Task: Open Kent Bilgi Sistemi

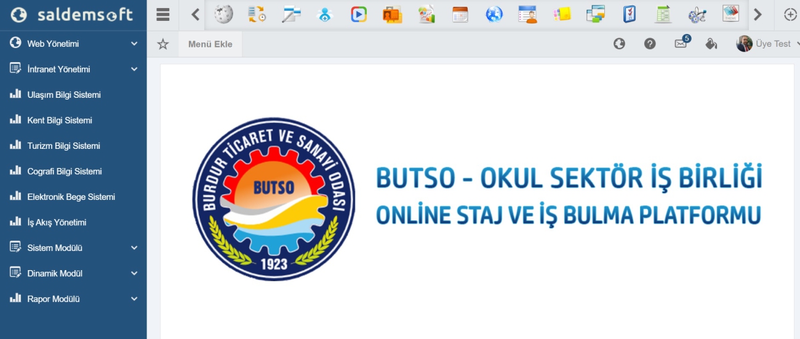Action: point(73,121)
